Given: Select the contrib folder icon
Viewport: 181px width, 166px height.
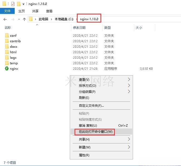Looking at the screenshot, I should point(7,41).
